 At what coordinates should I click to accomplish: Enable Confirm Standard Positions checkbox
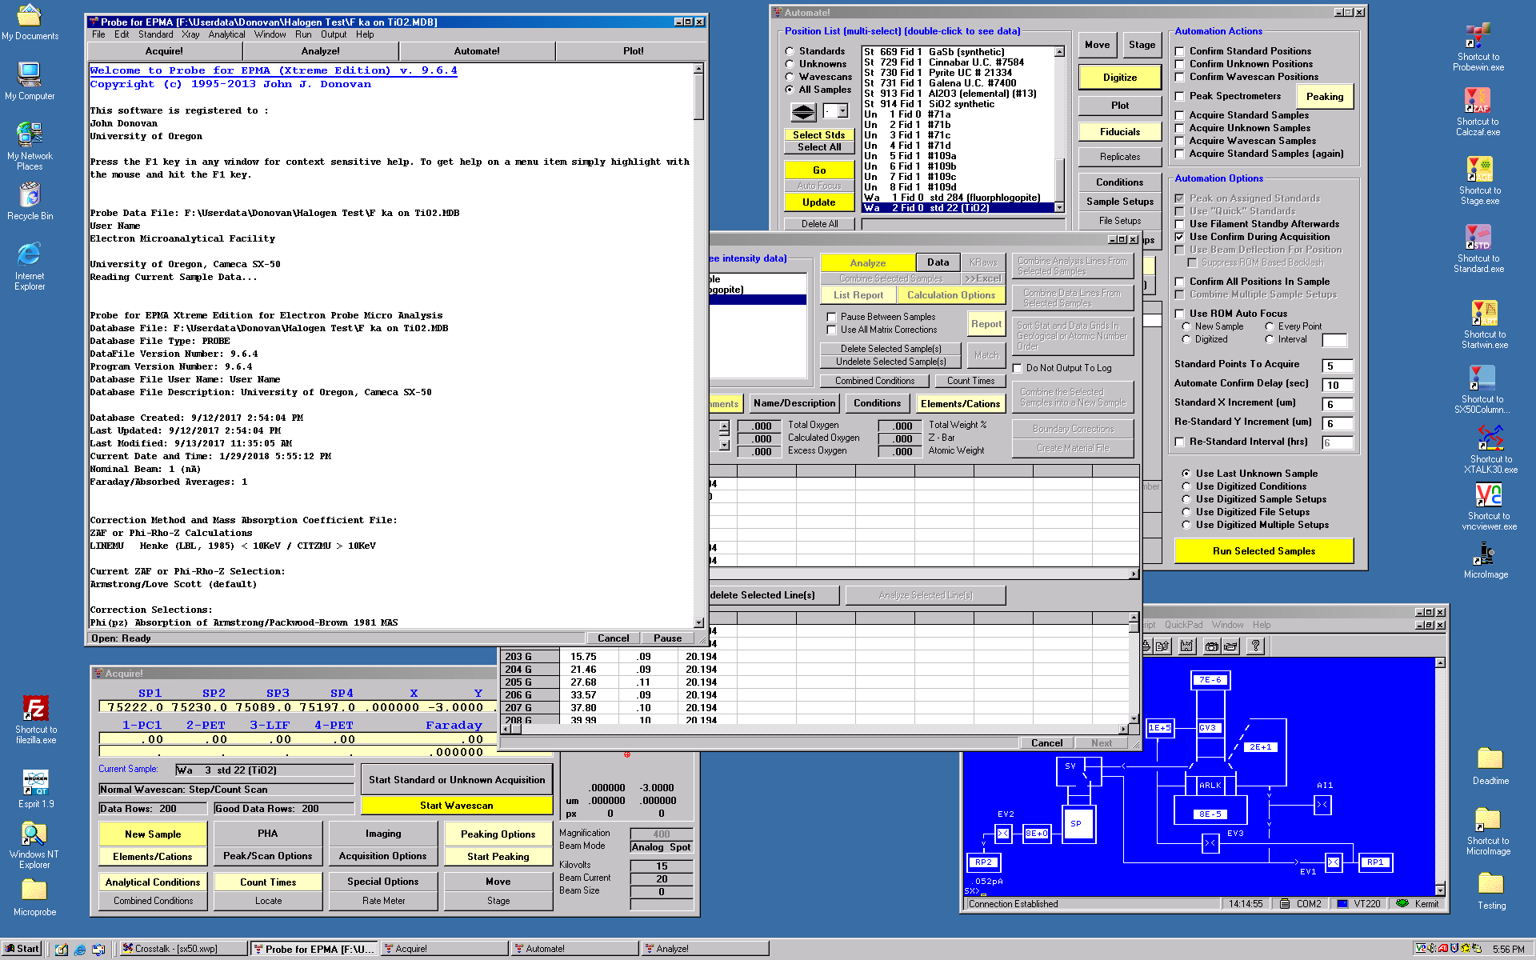tap(1179, 51)
